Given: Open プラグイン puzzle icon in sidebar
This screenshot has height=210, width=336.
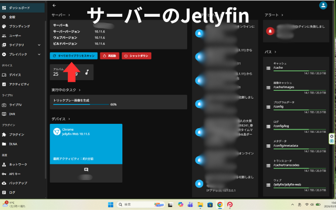Looking at the screenshot, I should (x=4, y=134).
